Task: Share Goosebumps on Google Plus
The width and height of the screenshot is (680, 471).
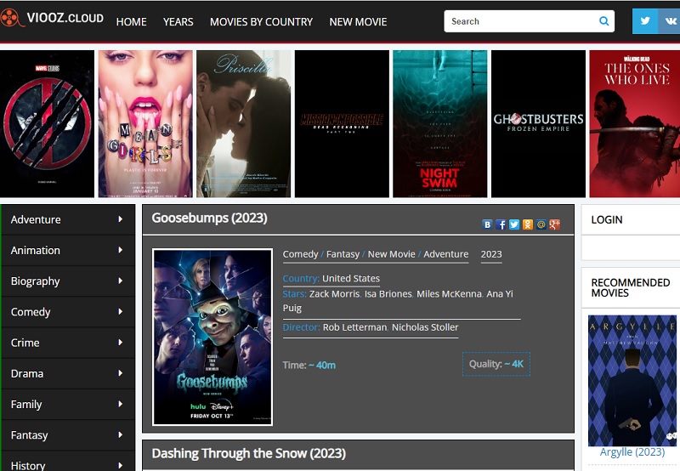Action: point(554,224)
